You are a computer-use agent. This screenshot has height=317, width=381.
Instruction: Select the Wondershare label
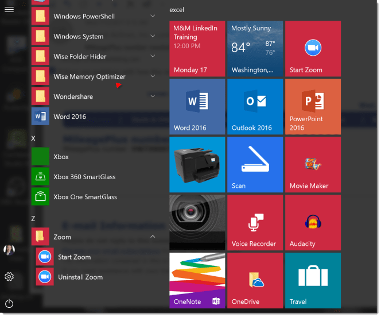click(x=73, y=96)
